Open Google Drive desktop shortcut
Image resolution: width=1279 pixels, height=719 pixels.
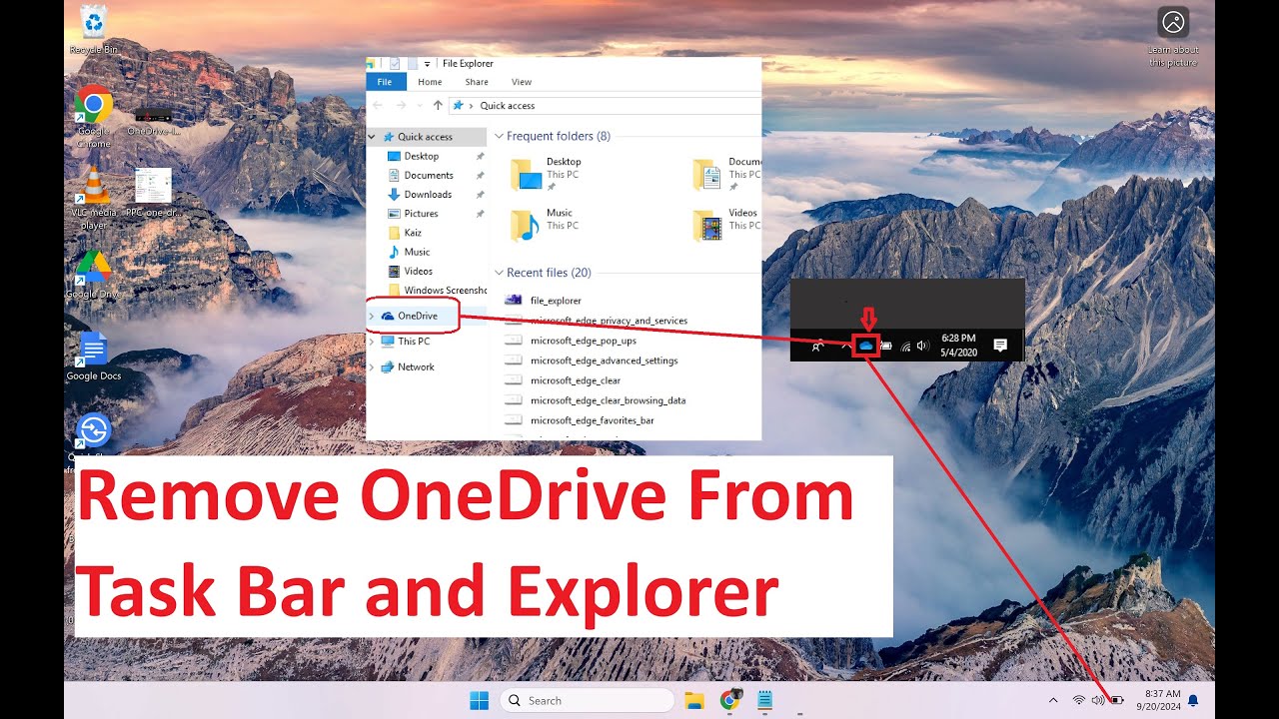[x=94, y=275]
